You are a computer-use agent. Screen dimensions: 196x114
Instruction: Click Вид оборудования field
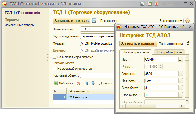pyautogui.click(x=97, y=36)
